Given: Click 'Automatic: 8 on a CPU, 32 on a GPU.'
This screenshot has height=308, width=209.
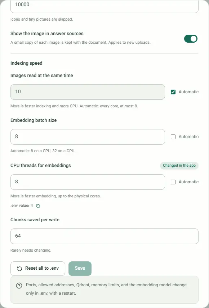Looking at the screenshot, I should point(43,151).
